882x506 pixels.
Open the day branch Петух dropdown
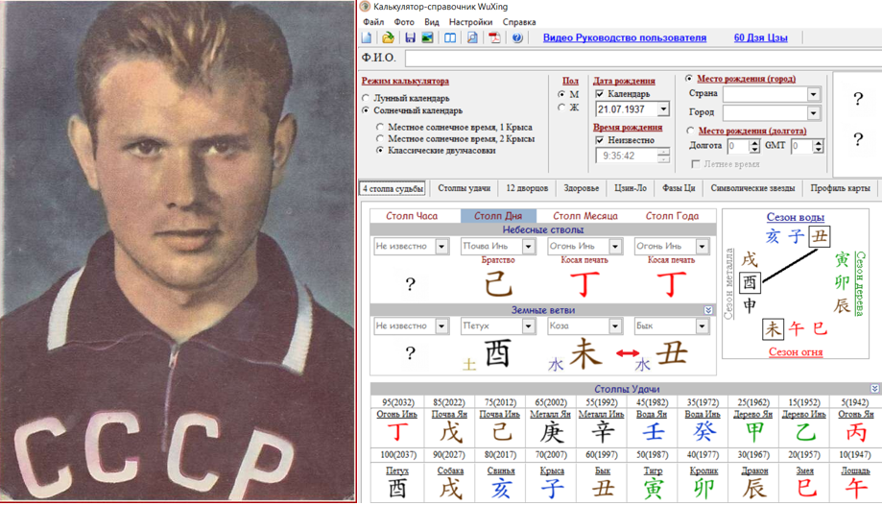(x=528, y=325)
